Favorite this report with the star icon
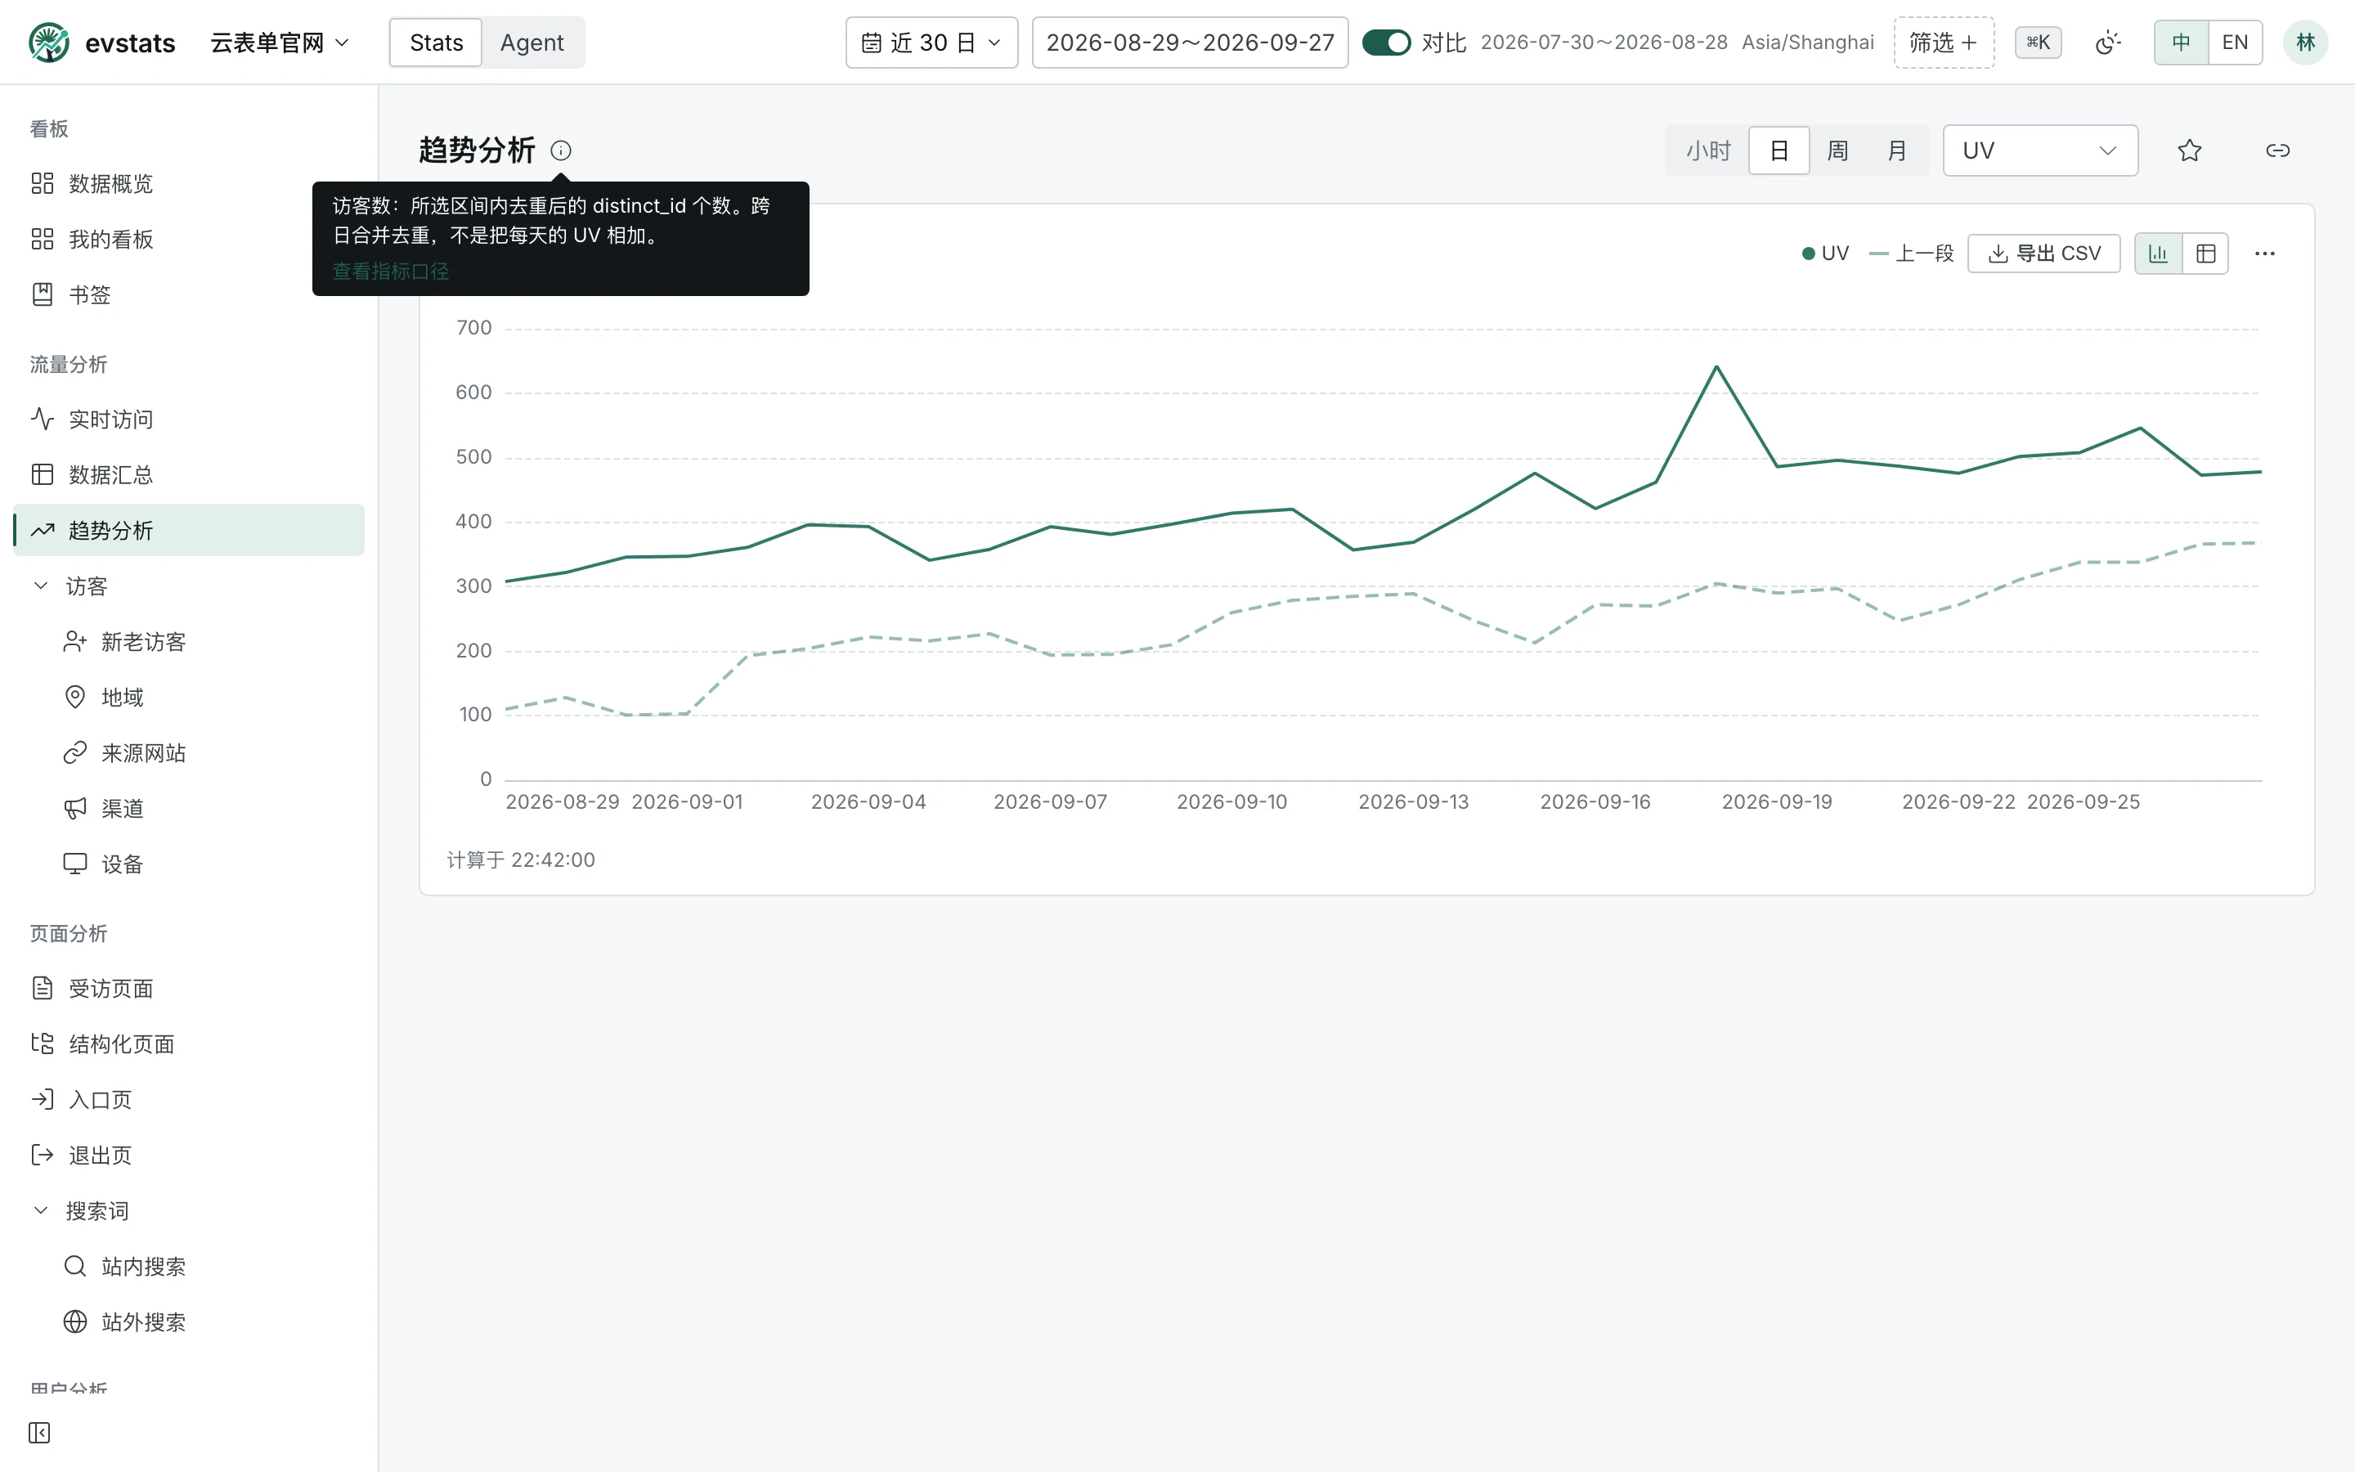This screenshot has height=1472, width=2355. pyautogui.click(x=2190, y=150)
